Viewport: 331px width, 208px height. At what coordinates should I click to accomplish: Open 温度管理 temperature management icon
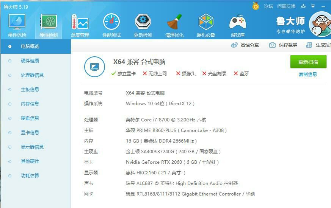tap(80, 25)
